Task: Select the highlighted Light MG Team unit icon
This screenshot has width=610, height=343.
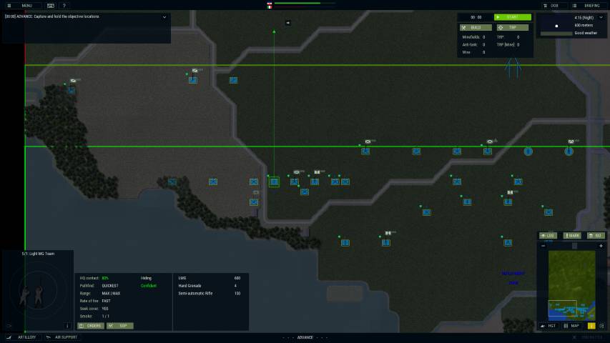Action: point(274,182)
